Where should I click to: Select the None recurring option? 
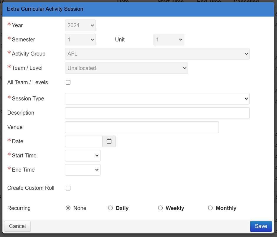coord(68,208)
